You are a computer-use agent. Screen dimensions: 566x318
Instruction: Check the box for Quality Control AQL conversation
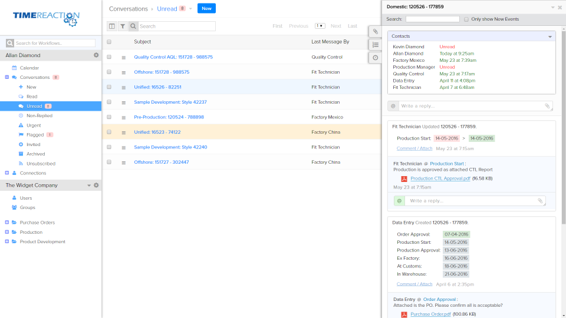pyautogui.click(x=109, y=57)
